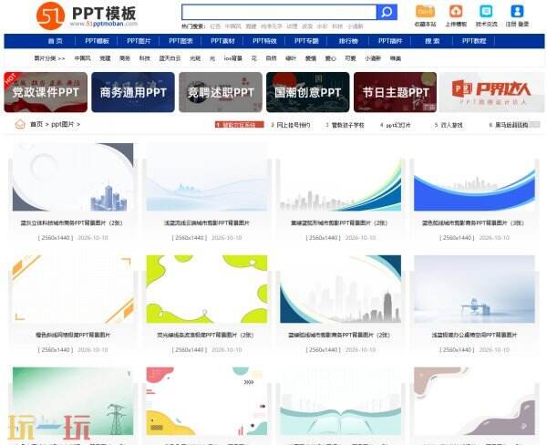Open dark blue curve gray skyscraper thumbnail

point(340,289)
